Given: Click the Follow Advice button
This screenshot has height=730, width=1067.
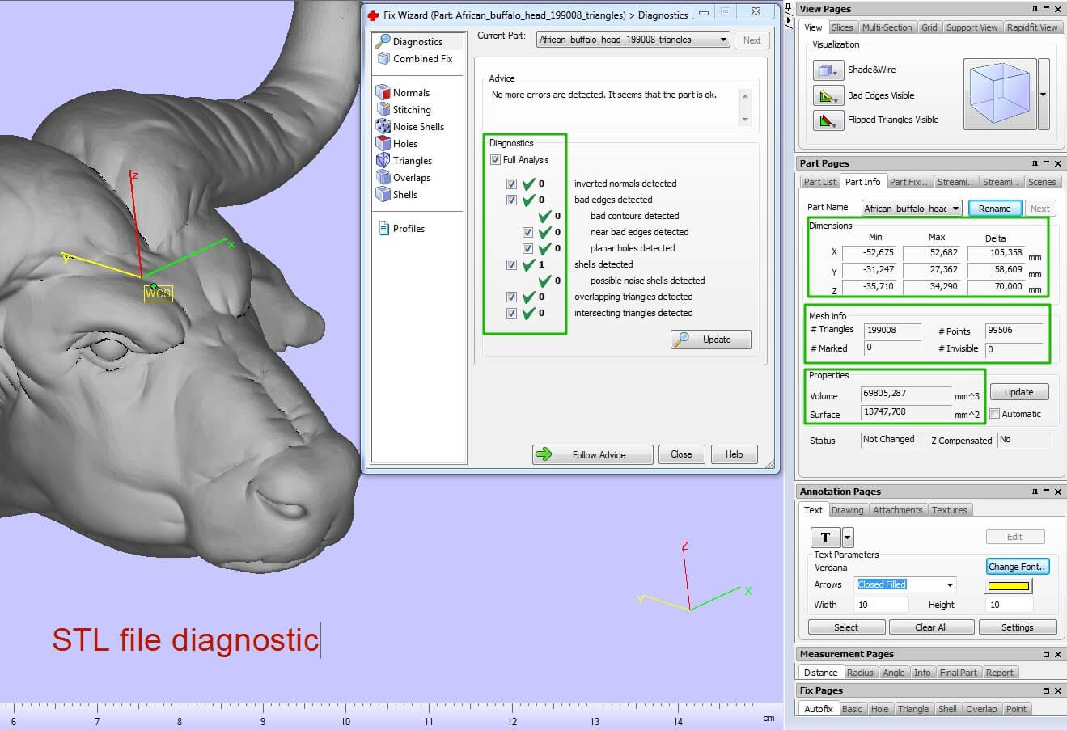Looking at the screenshot, I should [x=592, y=454].
